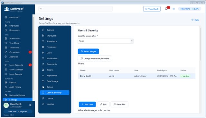This screenshot has height=118, width=206.
Task: Click the Time Clock button in the top bar
Action: (x=152, y=9)
